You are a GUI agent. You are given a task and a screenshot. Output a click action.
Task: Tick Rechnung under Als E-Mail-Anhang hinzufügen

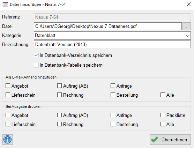click(x=59, y=95)
